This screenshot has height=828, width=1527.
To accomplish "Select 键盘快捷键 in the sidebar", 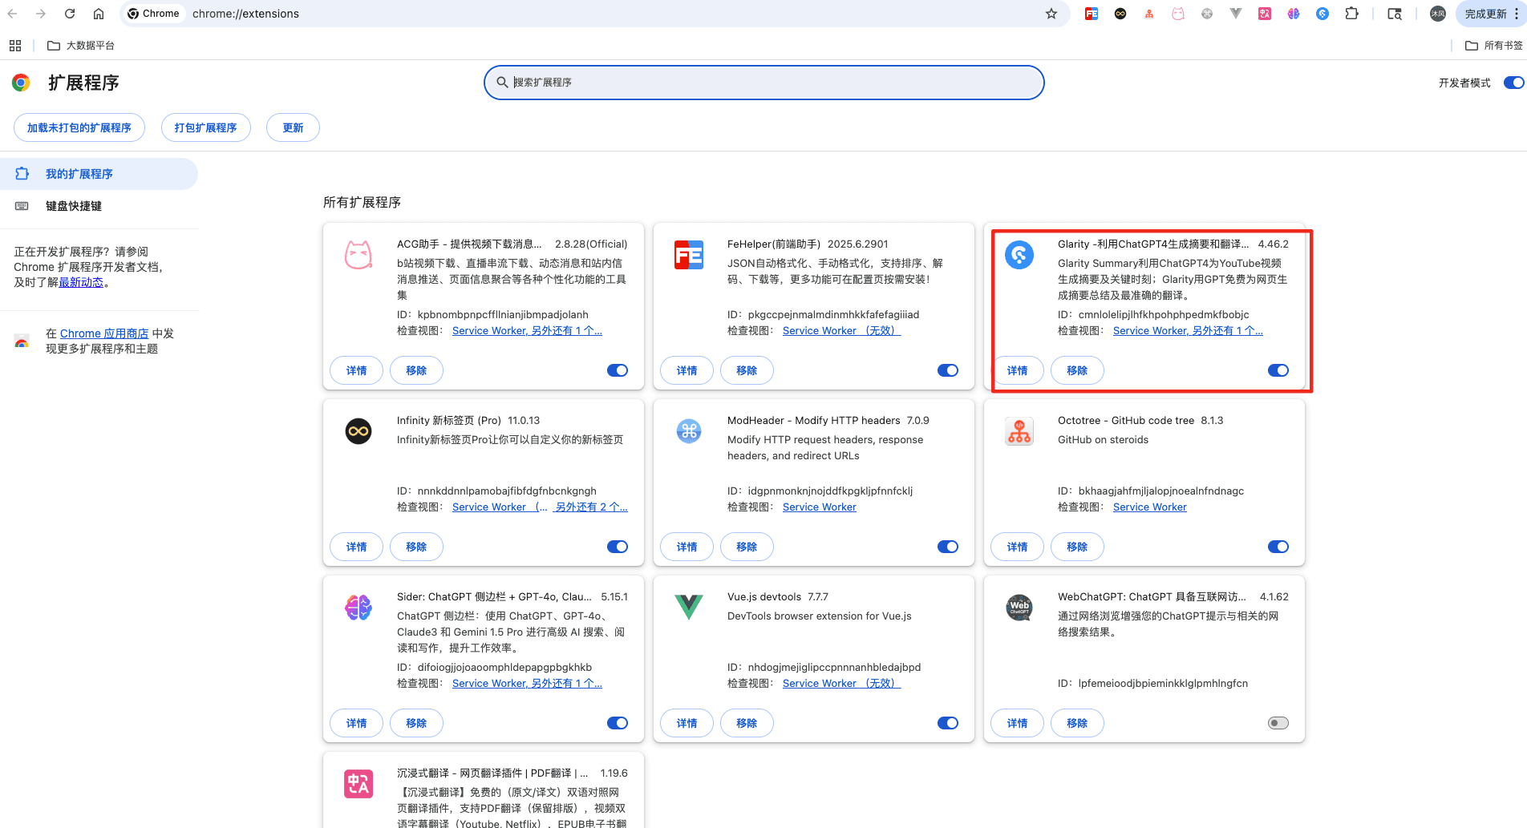I will (x=99, y=206).
